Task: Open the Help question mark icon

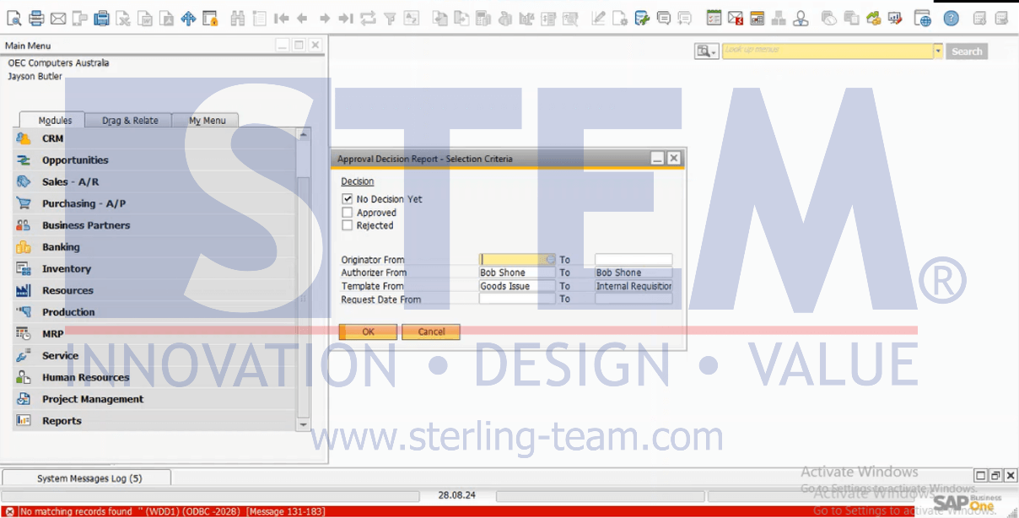Action: (x=951, y=18)
